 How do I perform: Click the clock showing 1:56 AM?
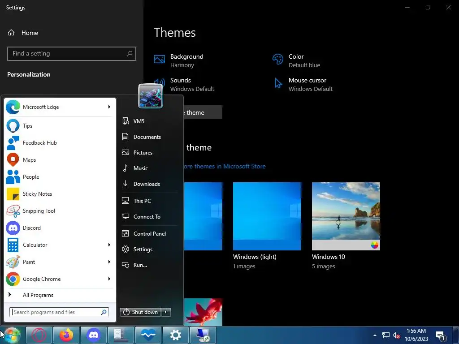pyautogui.click(x=416, y=335)
